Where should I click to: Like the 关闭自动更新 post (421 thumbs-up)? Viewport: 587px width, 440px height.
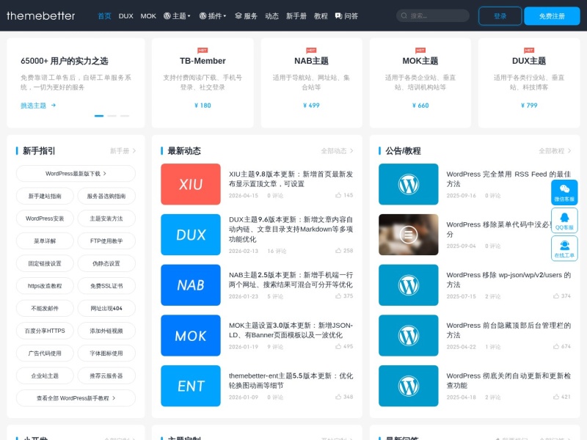tap(562, 397)
